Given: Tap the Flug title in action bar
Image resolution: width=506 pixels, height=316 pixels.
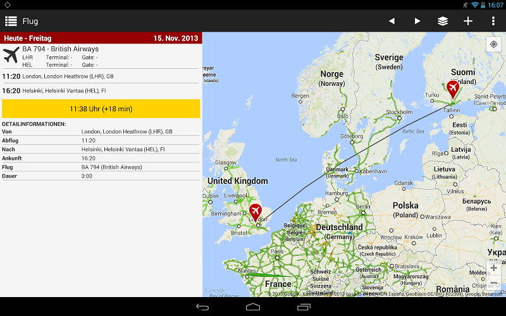Looking at the screenshot, I should tap(30, 21).
